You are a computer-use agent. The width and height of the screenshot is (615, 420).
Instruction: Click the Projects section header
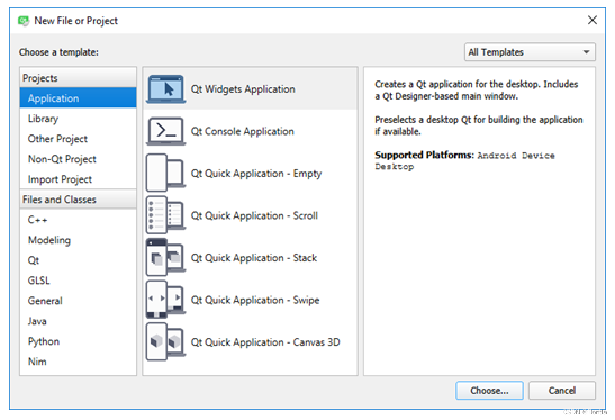click(78, 78)
